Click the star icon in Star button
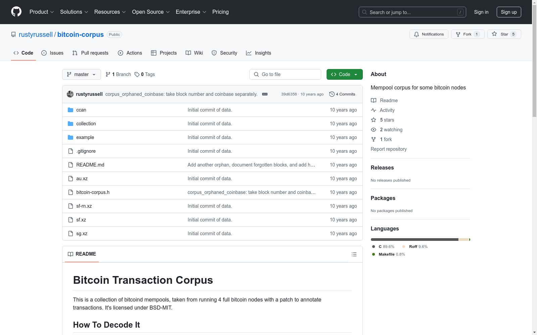The image size is (537, 335). click(x=494, y=34)
